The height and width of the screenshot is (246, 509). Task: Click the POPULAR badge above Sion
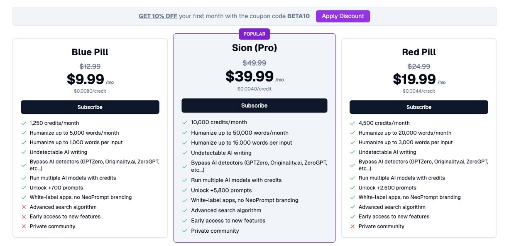pyautogui.click(x=254, y=34)
